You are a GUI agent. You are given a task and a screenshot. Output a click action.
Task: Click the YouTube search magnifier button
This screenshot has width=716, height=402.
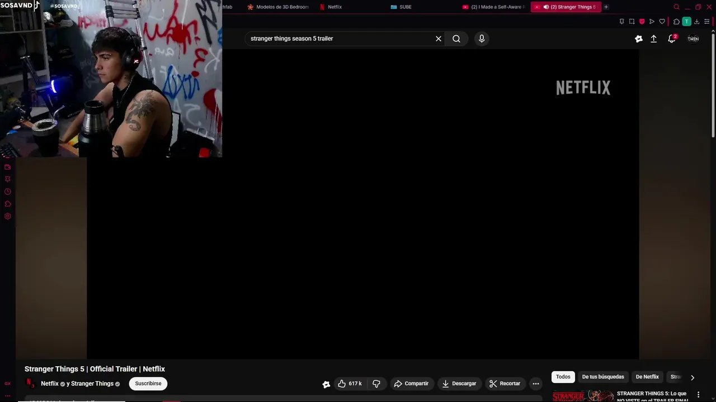coord(456,39)
